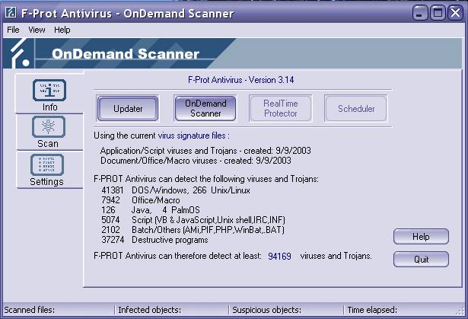Launch the Updater

point(128,109)
